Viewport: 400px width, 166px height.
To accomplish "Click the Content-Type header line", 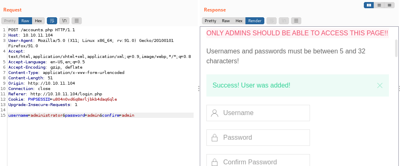I will [x=66, y=73].
